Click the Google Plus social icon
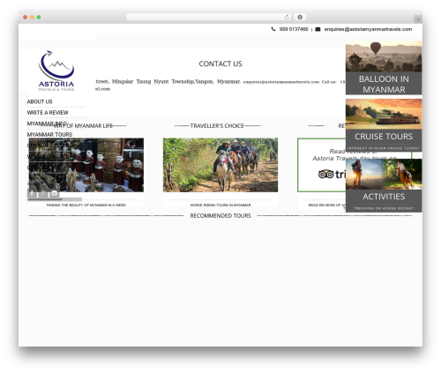Viewport: 441px width, 373px height. tap(43, 193)
